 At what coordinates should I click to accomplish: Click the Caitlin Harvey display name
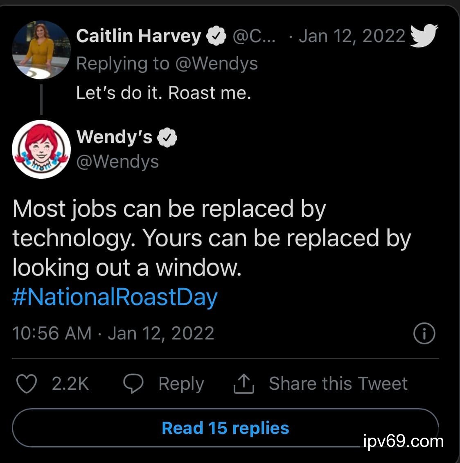[x=138, y=36]
